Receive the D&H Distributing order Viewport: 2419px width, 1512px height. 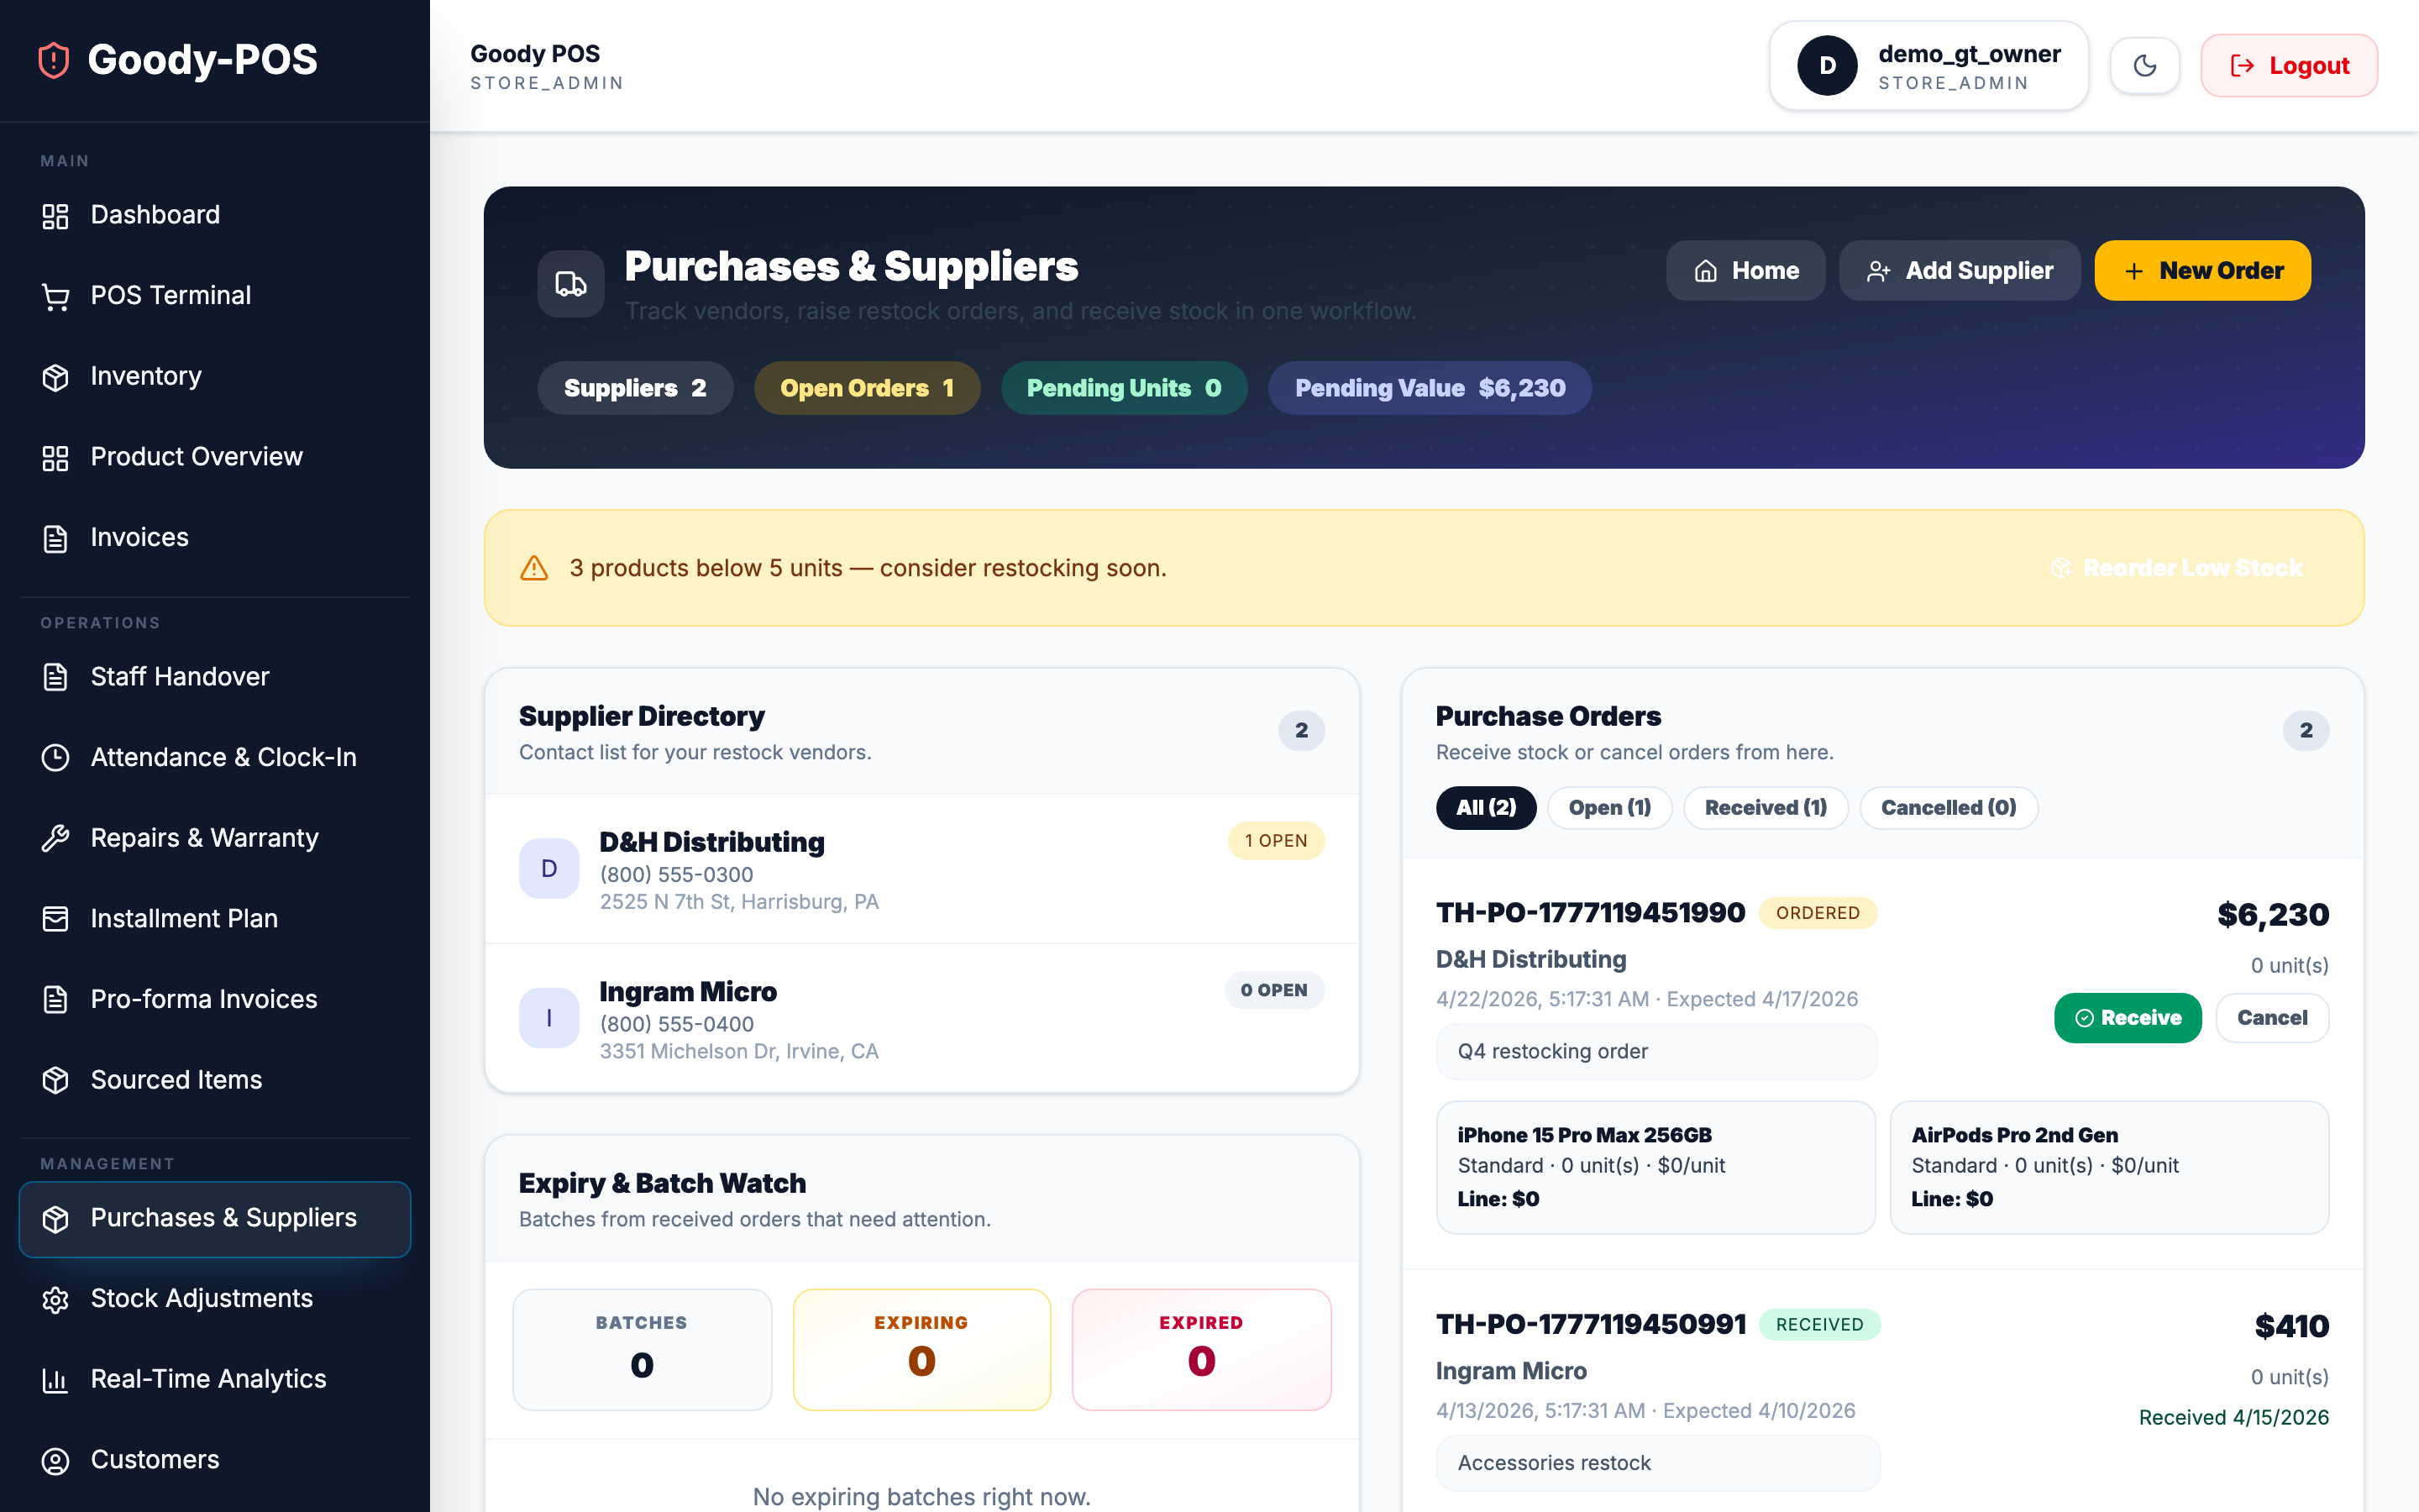click(x=2127, y=1017)
